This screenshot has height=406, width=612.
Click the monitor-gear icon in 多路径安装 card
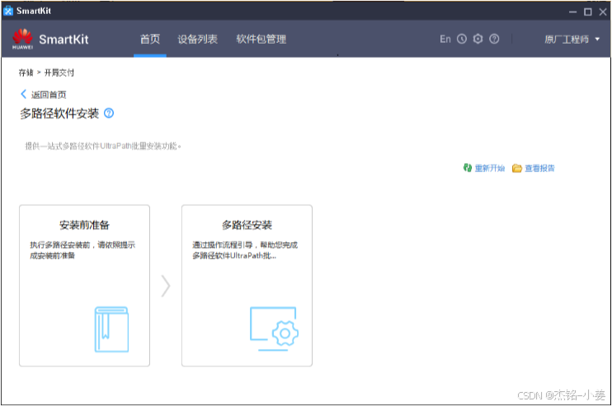(274, 329)
